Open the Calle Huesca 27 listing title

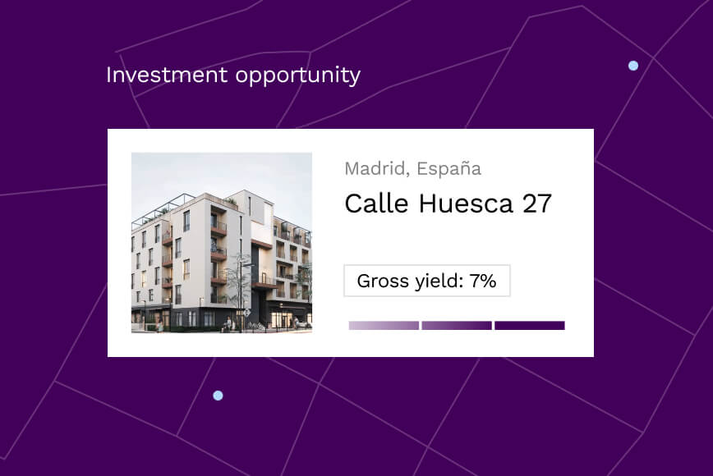[448, 203]
